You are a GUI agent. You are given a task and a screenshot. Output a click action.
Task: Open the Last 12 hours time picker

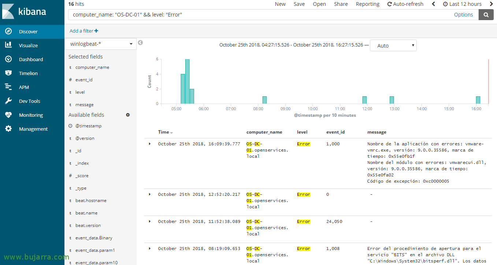(462, 4)
